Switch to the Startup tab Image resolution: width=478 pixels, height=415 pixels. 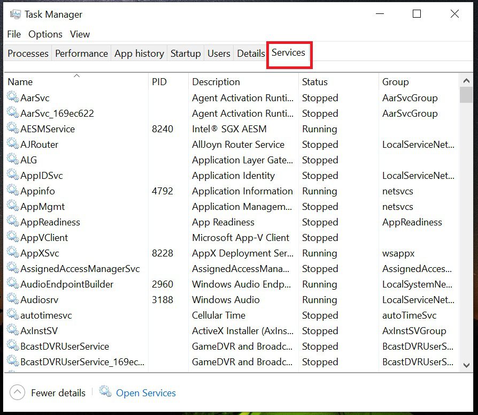pos(186,54)
